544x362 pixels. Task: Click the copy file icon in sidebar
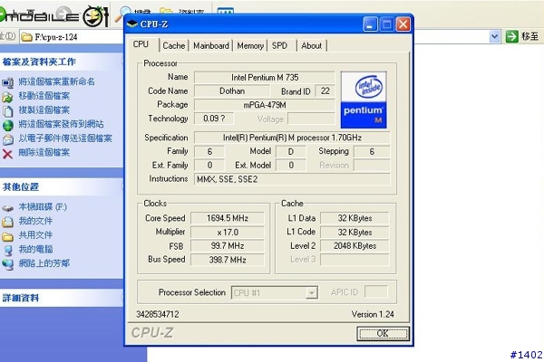click(x=7, y=111)
